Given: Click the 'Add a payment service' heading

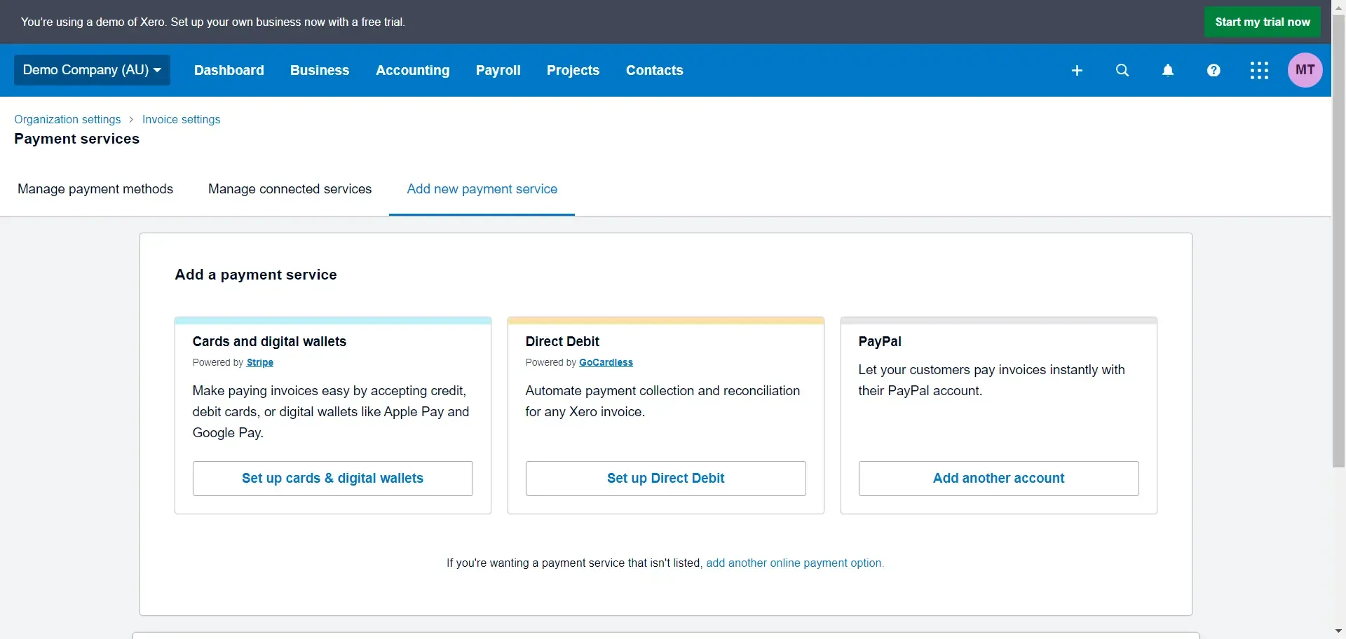Looking at the screenshot, I should coord(256,275).
